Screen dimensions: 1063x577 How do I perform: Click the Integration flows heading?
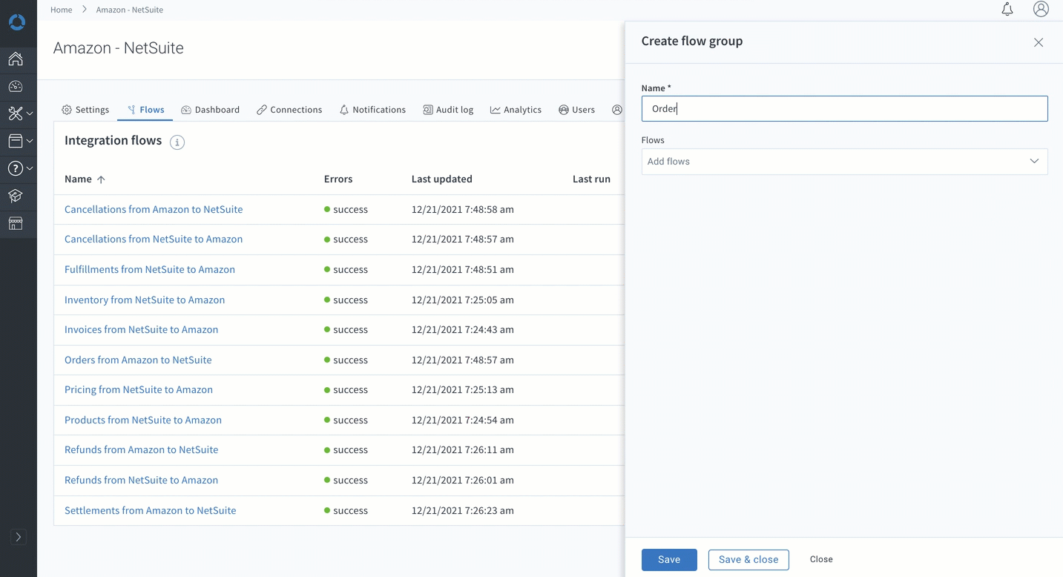(113, 140)
